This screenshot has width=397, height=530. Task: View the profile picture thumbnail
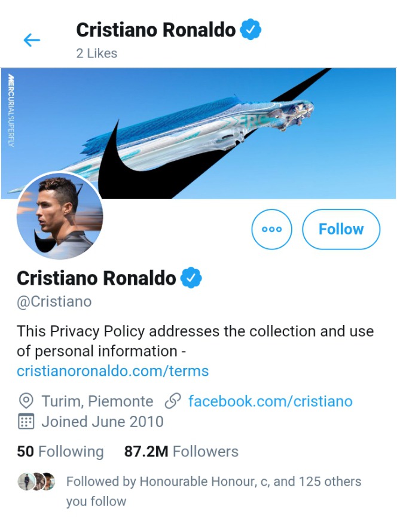point(60,216)
